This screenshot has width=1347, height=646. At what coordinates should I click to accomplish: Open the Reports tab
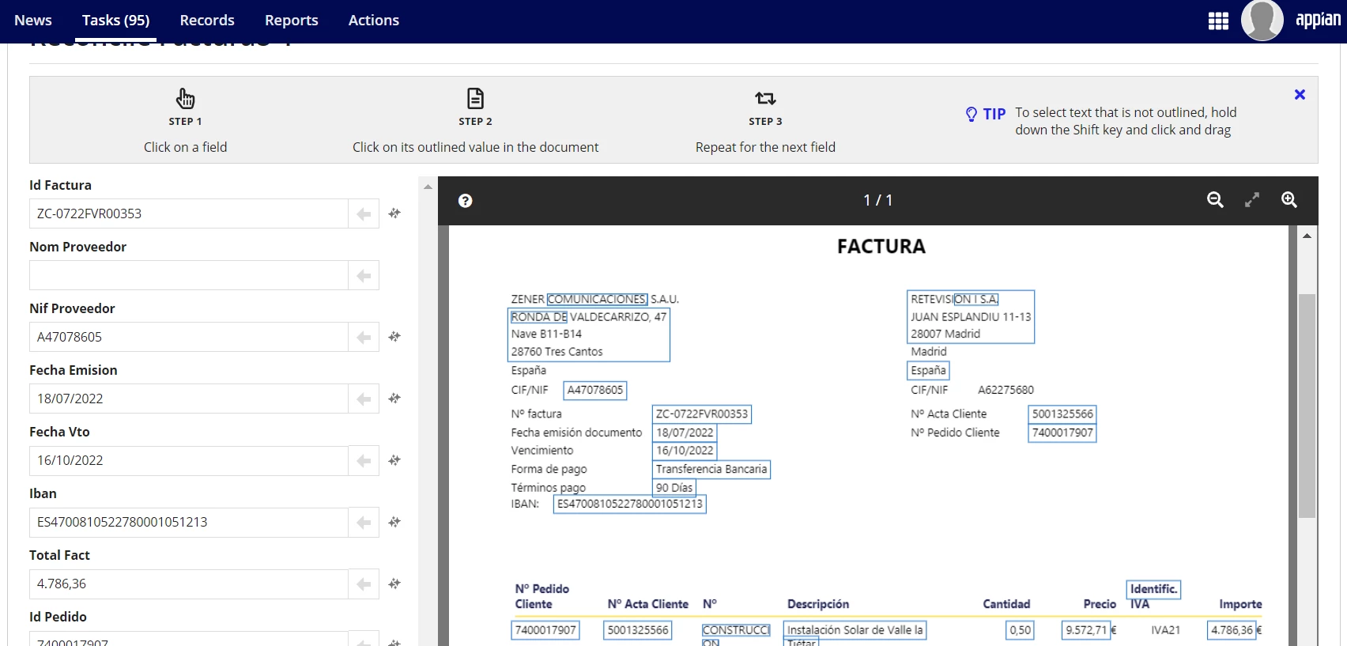pyautogui.click(x=292, y=21)
